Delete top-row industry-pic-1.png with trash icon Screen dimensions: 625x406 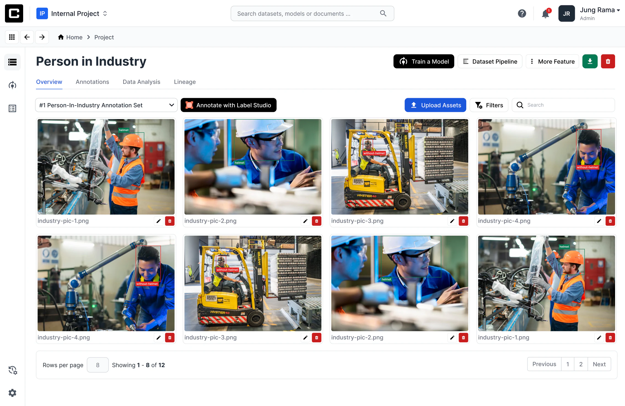pos(170,221)
